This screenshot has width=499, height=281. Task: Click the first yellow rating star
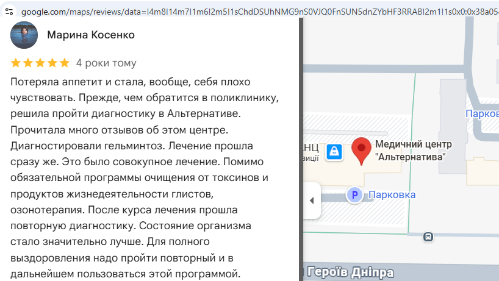click(16, 63)
